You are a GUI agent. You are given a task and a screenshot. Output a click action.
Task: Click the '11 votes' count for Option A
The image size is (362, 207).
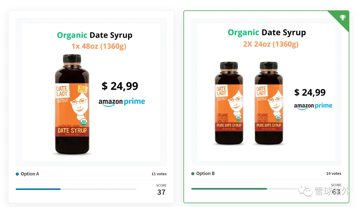point(159,174)
